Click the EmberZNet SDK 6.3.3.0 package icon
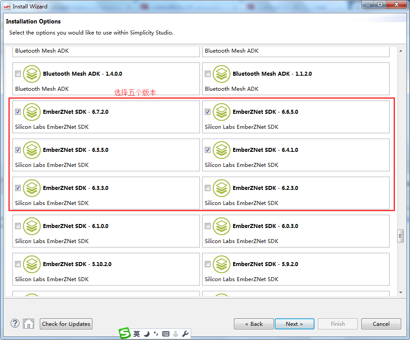Screen dimensions: 410x340 (32, 188)
